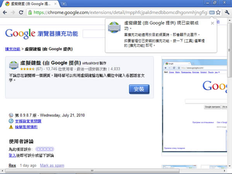Click the yellow star rating of the extension
The width and height of the screenshot is (232, 174).
(27, 69)
